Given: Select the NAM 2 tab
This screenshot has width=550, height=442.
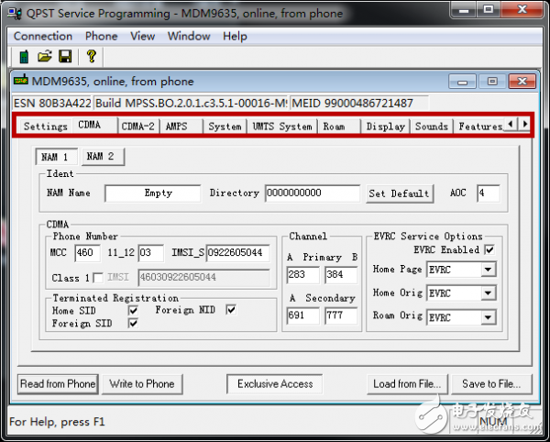Looking at the screenshot, I should [x=100, y=157].
